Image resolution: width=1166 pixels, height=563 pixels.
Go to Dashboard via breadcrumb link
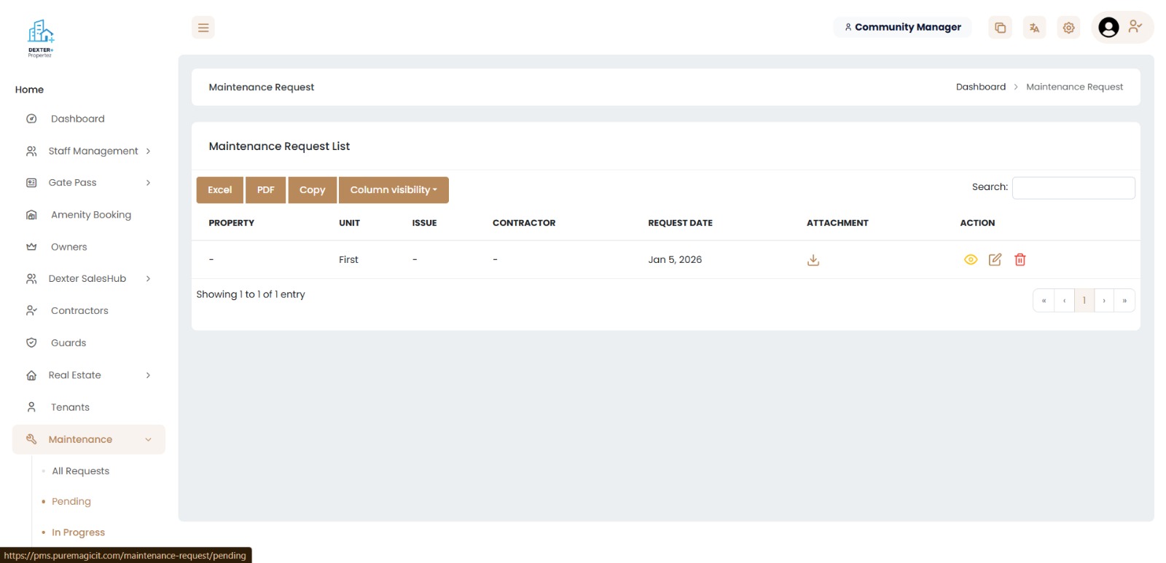[981, 87]
